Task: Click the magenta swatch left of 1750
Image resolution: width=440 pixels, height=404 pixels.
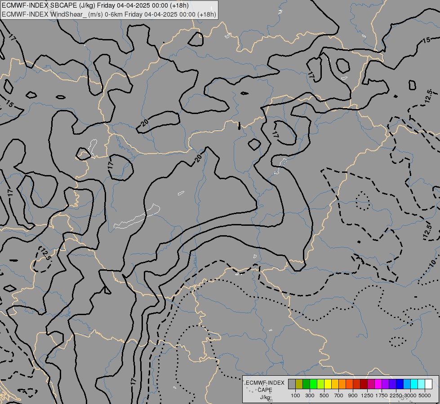Action: pyautogui.click(x=378, y=384)
